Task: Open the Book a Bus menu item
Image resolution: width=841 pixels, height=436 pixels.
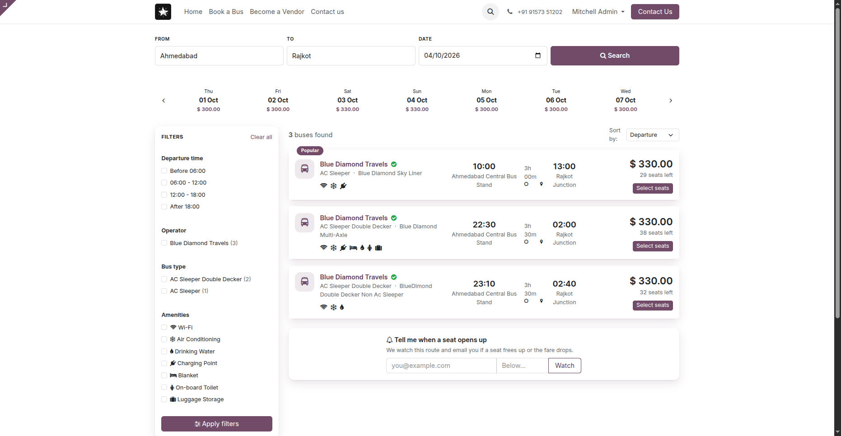Action: coord(226,12)
